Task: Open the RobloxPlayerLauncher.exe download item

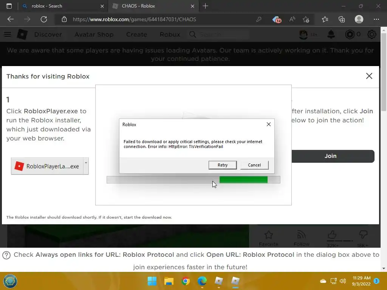Action: pyautogui.click(x=47, y=166)
